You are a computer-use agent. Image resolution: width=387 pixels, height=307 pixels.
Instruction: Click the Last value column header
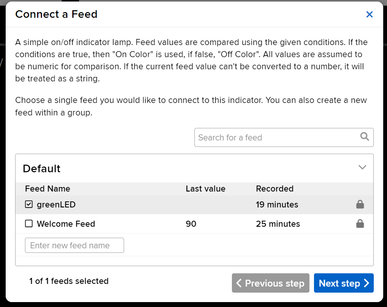click(x=205, y=189)
